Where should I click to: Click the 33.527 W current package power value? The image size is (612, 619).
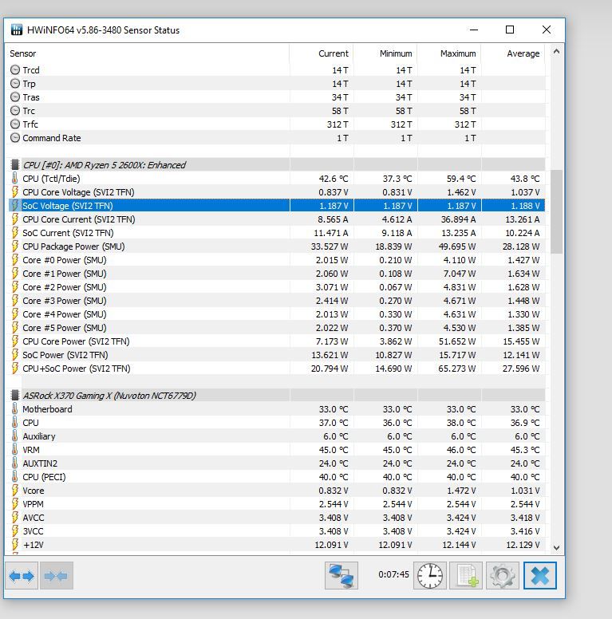[330, 246]
